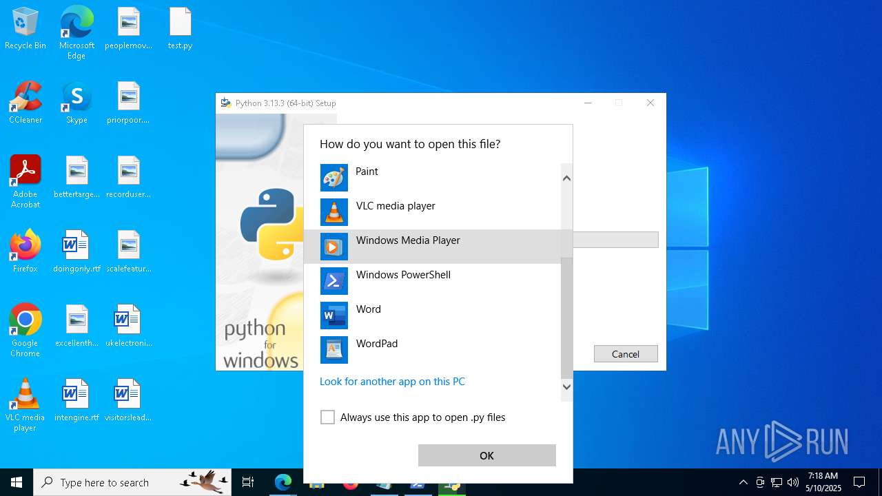
Task: Close the Python Setup window
Action: point(650,103)
